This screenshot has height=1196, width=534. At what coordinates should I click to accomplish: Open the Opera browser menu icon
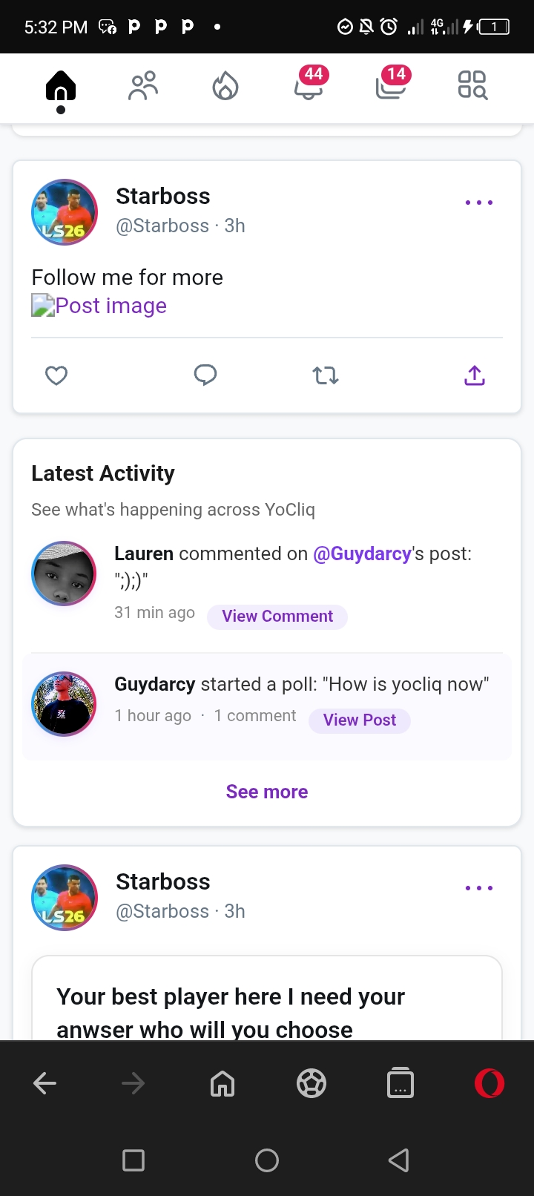[489, 1084]
